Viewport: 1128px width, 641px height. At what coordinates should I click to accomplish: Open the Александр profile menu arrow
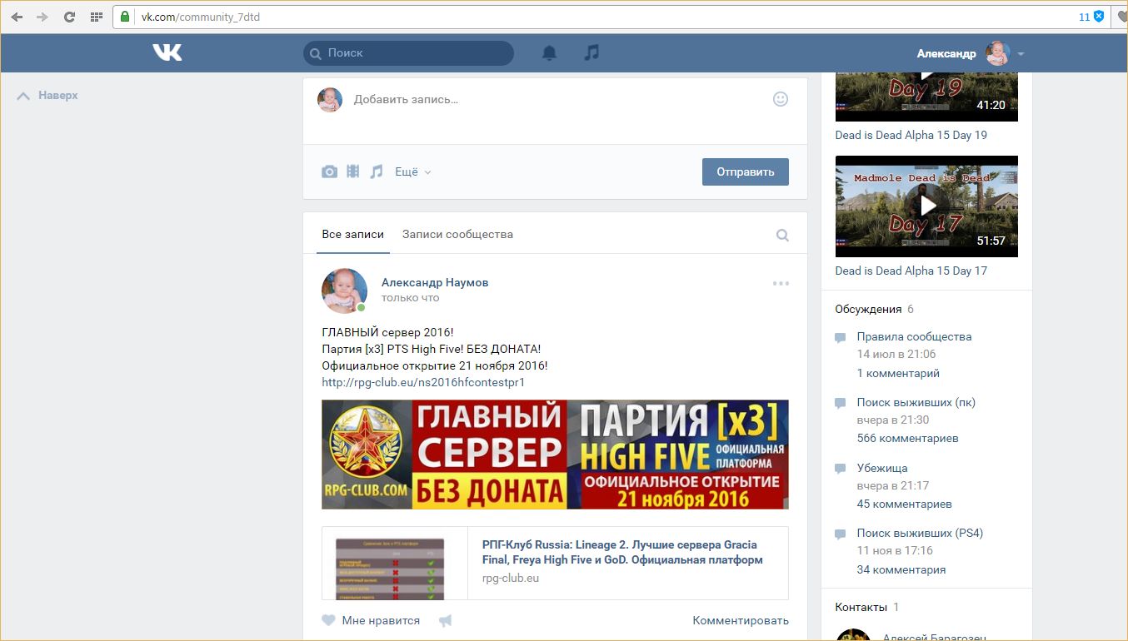coord(1021,54)
